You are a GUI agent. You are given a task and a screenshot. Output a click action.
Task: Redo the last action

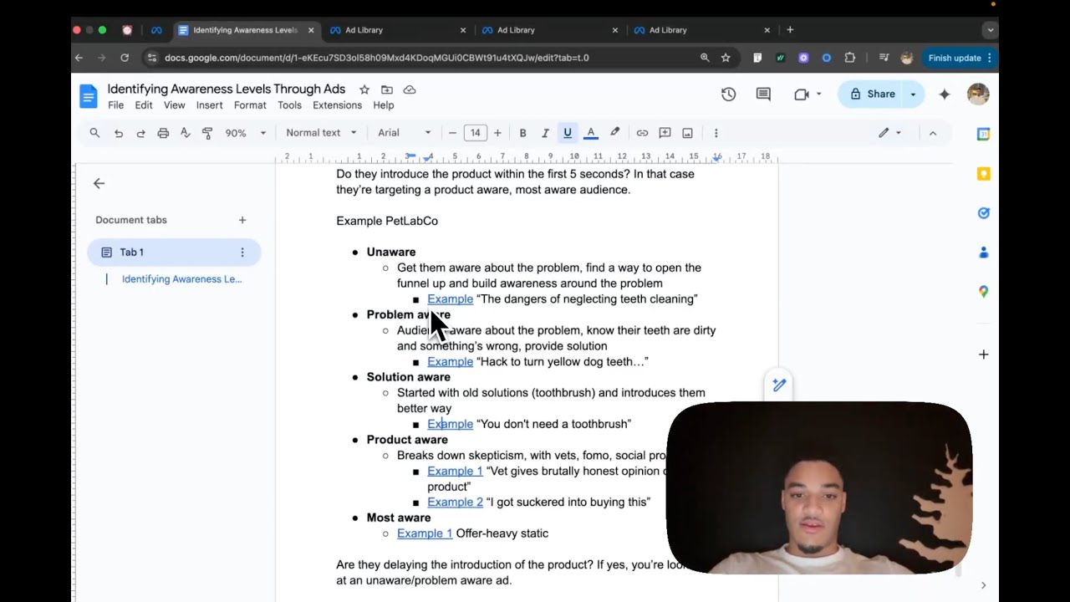tap(140, 133)
